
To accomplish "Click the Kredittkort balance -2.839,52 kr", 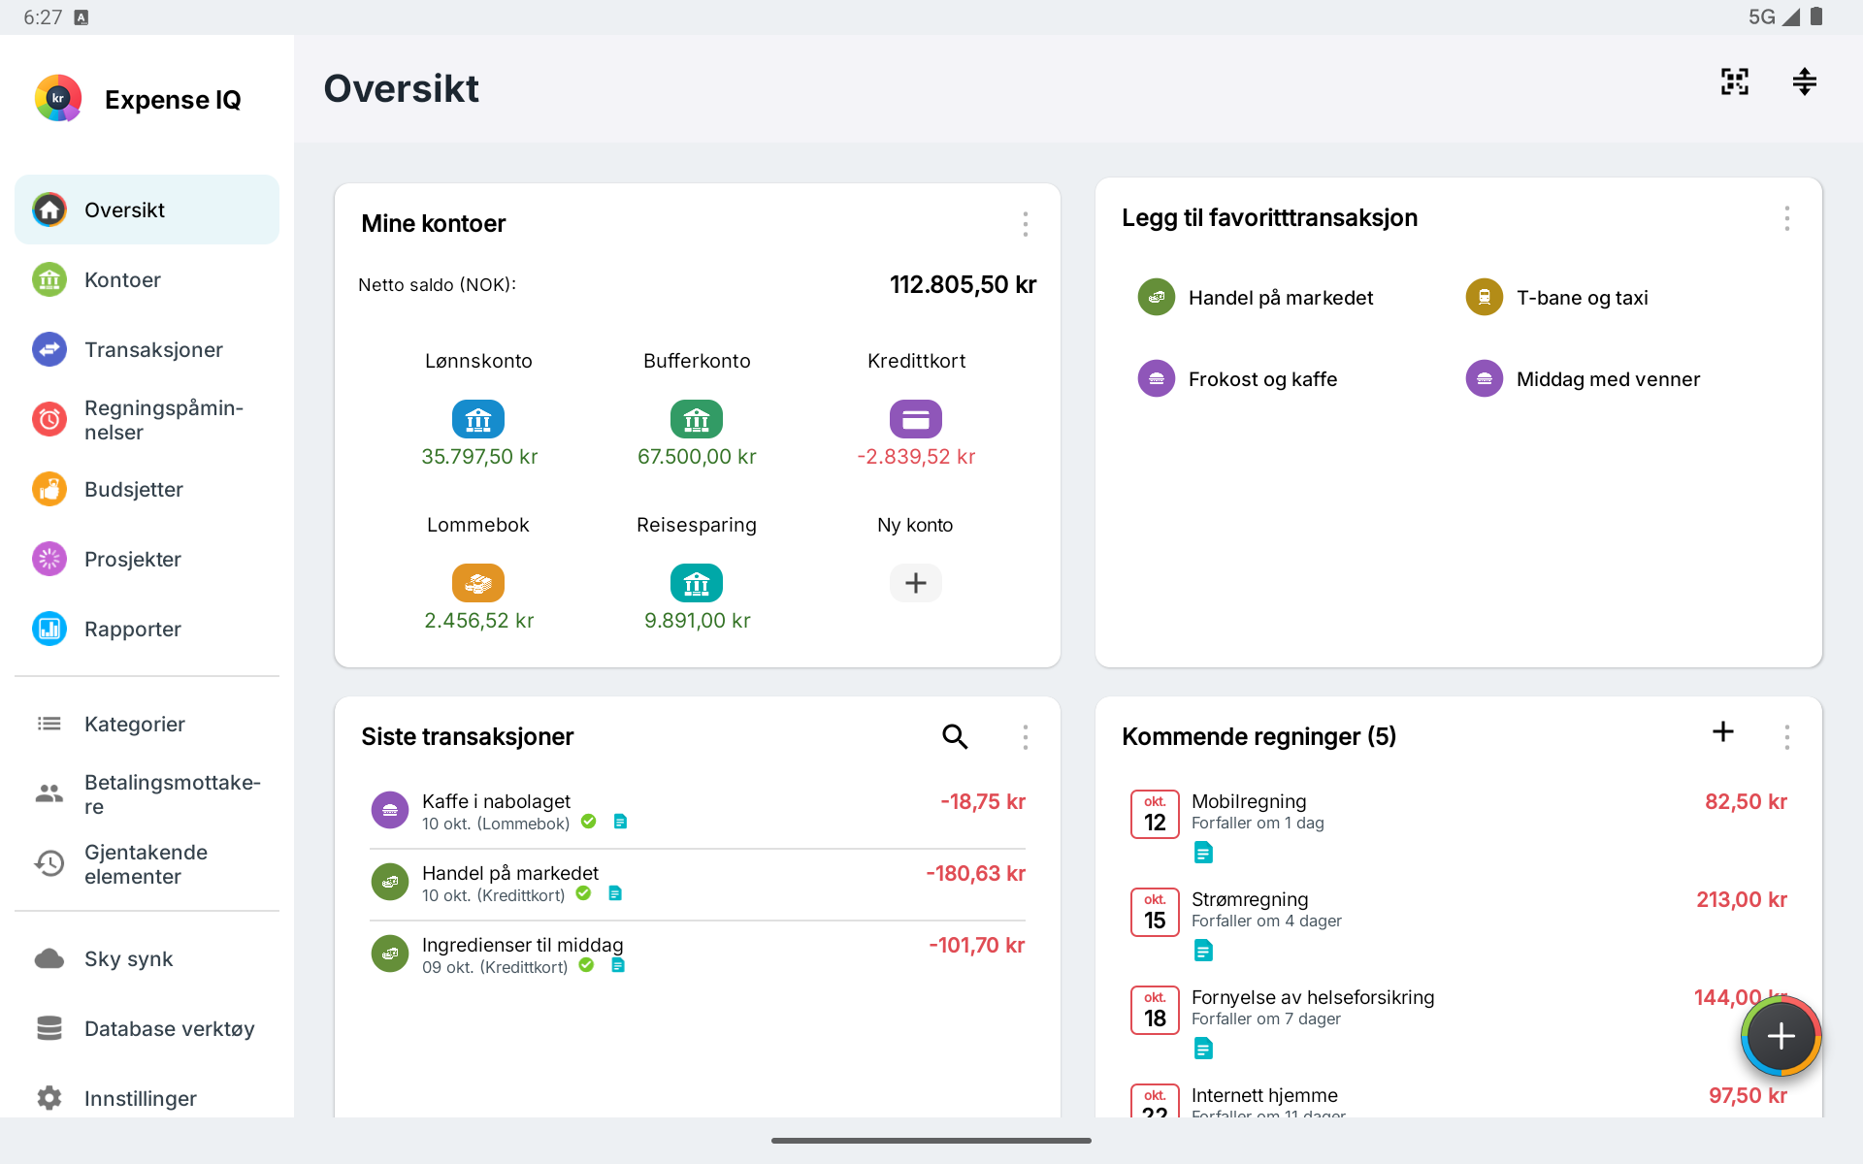I will coord(916,457).
